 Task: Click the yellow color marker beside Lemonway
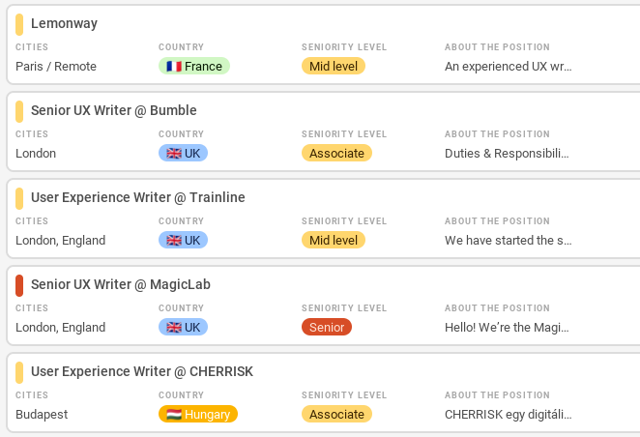pyautogui.click(x=19, y=24)
